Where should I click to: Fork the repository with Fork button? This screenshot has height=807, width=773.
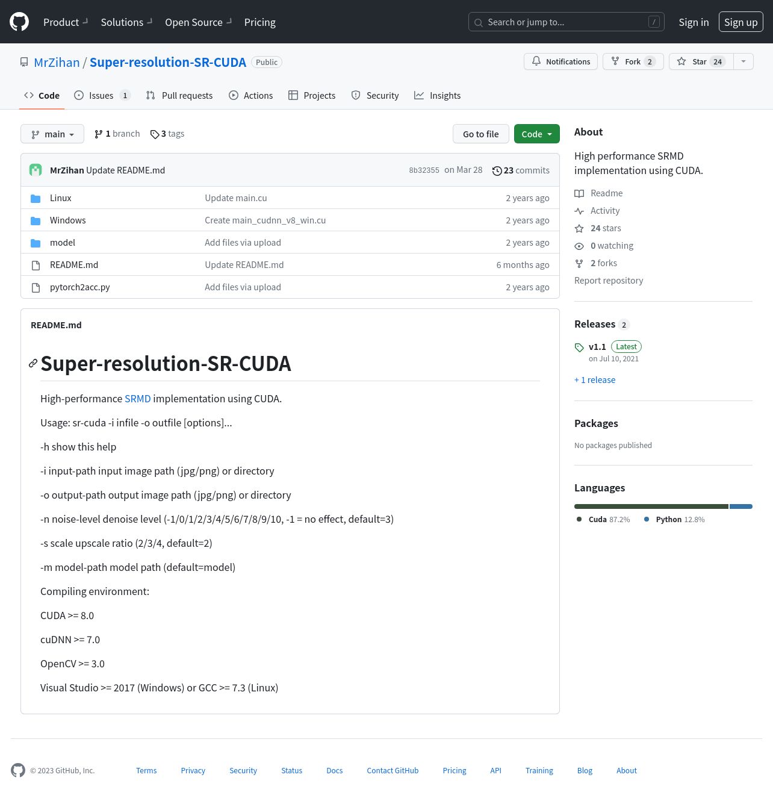tap(633, 61)
